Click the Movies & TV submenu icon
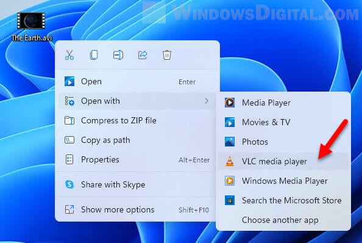The image size is (362, 243). click(230, 122)
